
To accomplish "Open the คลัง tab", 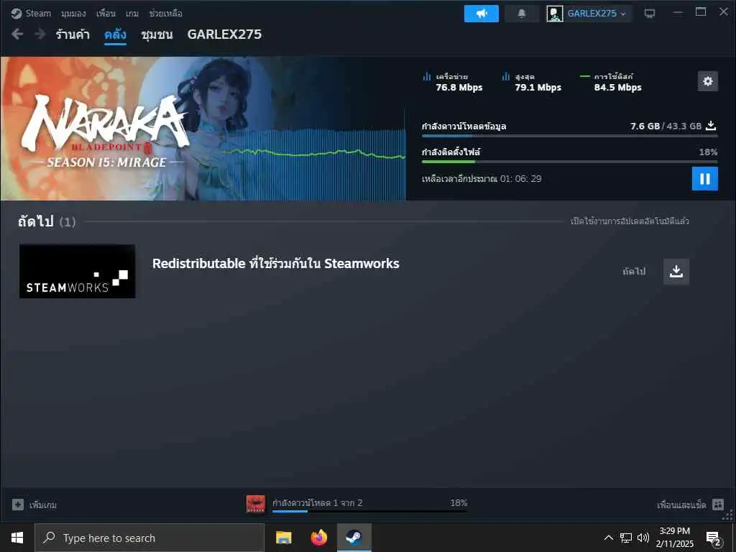I will [x=115, y=34].
